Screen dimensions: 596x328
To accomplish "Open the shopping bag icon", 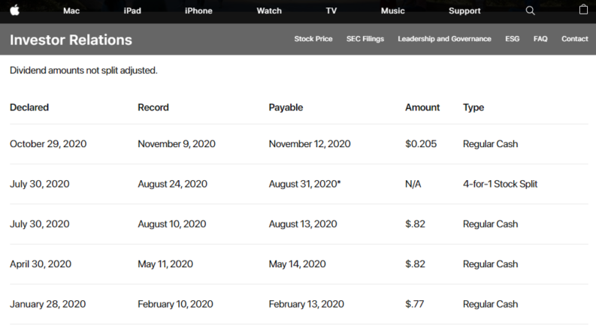I will (x=583, y=10).
